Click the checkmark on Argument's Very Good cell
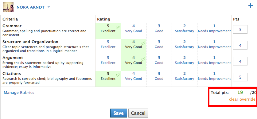Screen dimensions: 257x119 pos(143,59)
